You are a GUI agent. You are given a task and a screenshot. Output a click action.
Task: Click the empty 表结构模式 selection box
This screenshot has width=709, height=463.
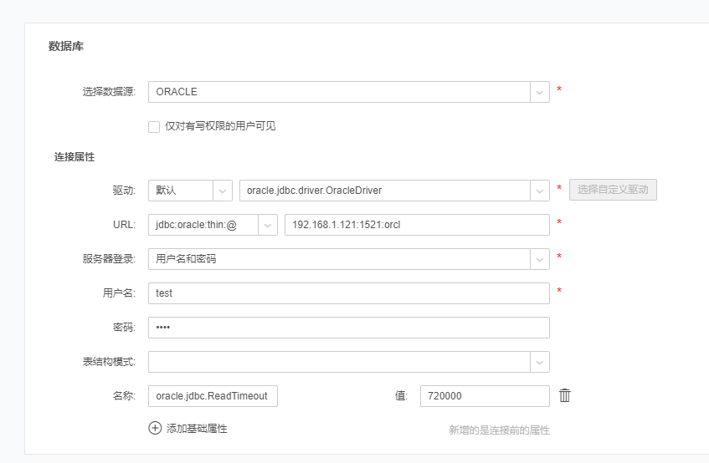tap(339, 362)
